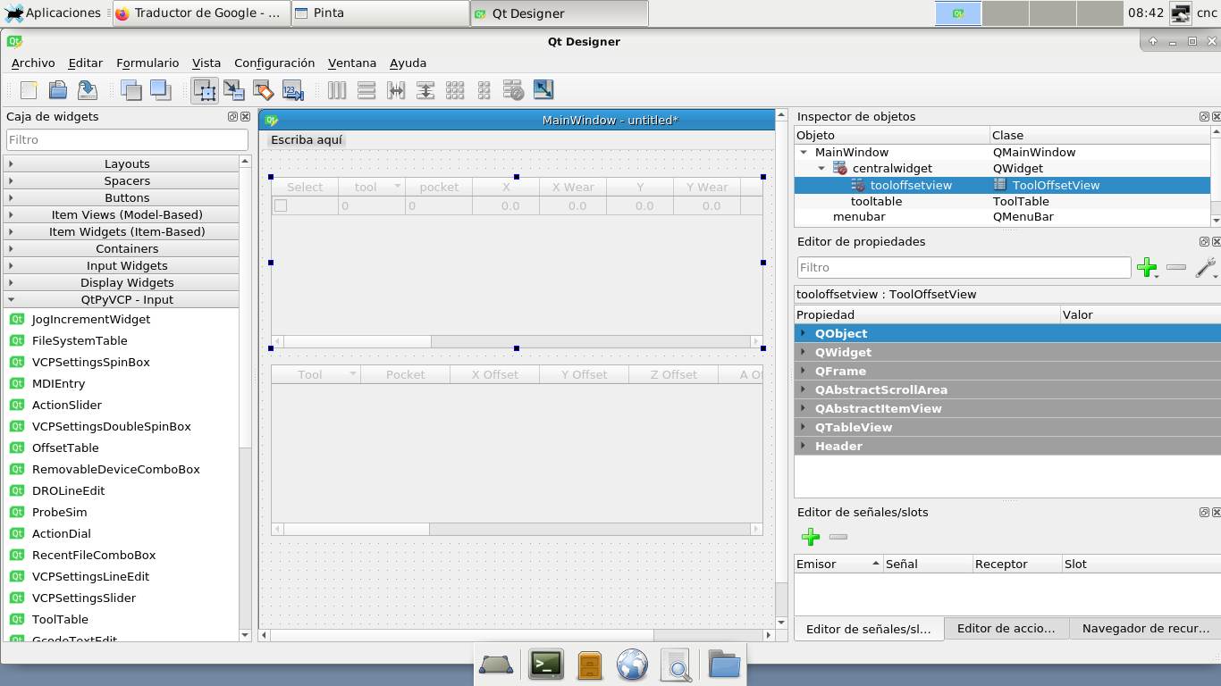Collapse the MainWindow tree node
The image size is (1221, 686).
pos(804,153)
